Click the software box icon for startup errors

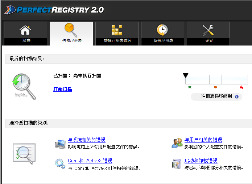177,164
